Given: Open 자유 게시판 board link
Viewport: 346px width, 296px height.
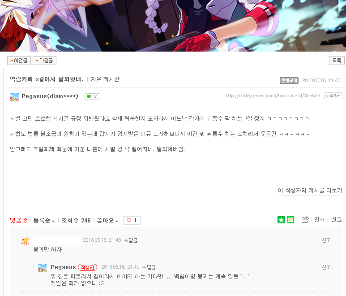Looking at the screenshot, I should pyautogui.click(x=105, y=79).
